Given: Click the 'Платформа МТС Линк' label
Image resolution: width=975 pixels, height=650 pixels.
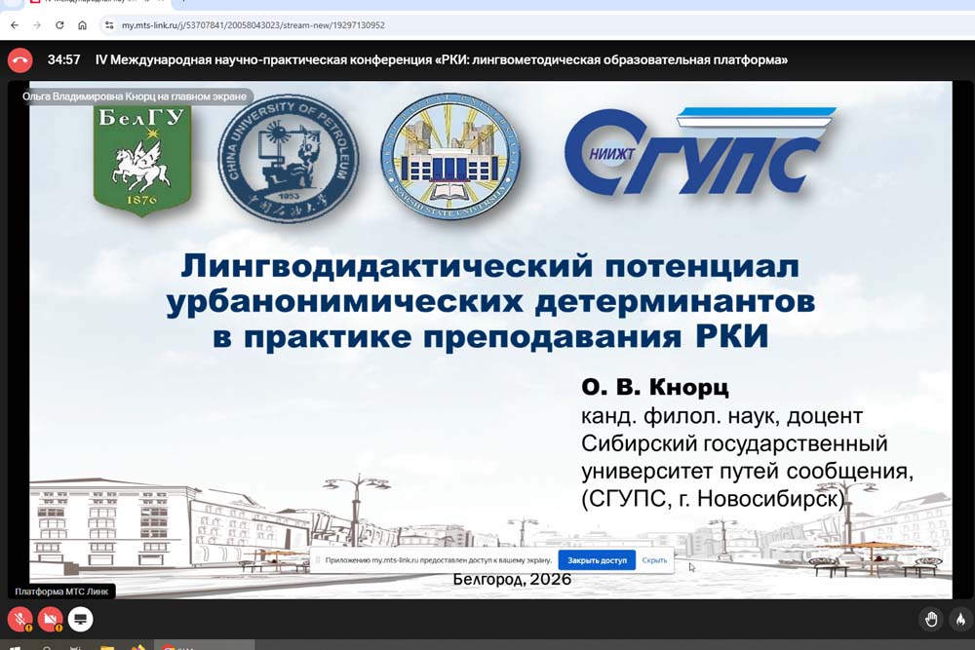Looking at the screenshot, I should (61, 592).
